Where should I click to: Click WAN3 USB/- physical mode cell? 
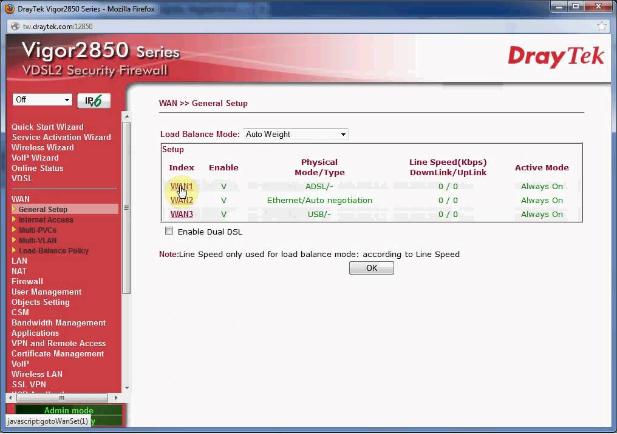click(319, 214)
